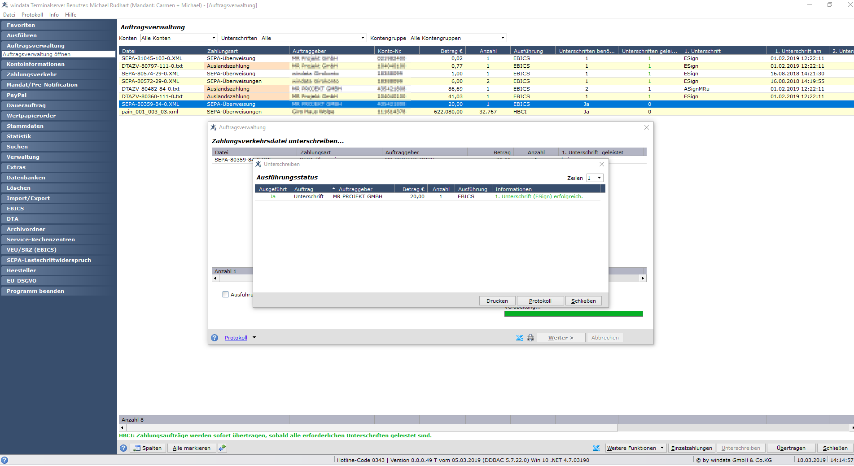The width and height of the screenshot is (854, 466).
Task: Click Protokoll button in Ausführungsstatus dialog
Action: [540, 301]
